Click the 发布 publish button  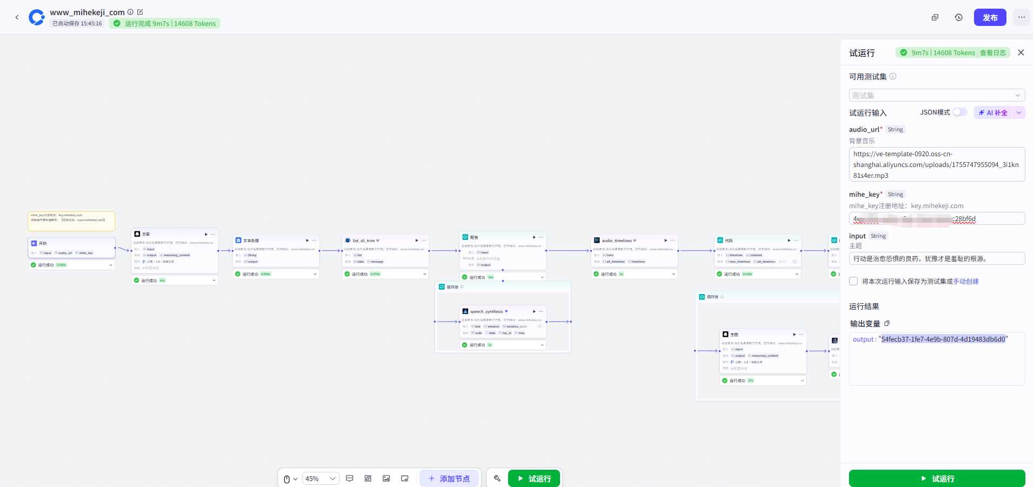click(990, 17)
